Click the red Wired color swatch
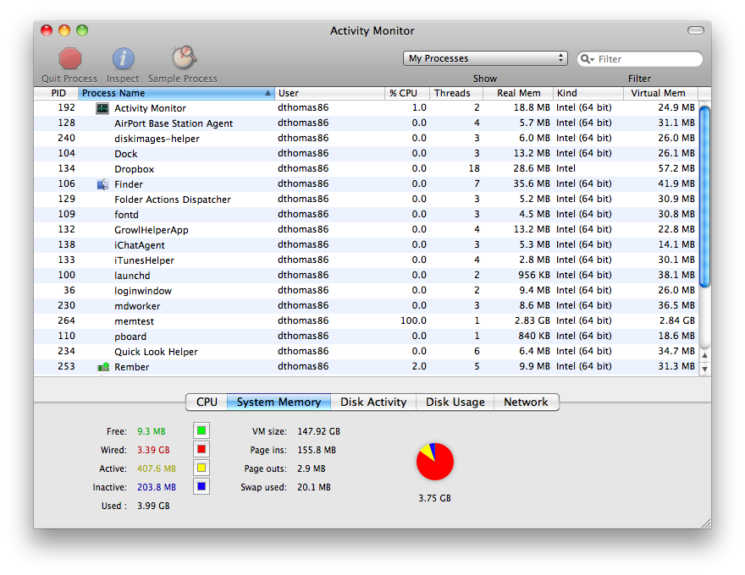The height and width of the screenshot is (575, 745). [x=201, y=449]
